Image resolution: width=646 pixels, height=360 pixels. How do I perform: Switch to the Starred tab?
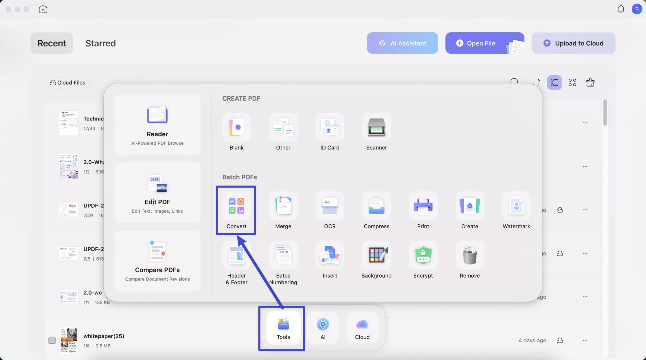[x=100, y=43]
